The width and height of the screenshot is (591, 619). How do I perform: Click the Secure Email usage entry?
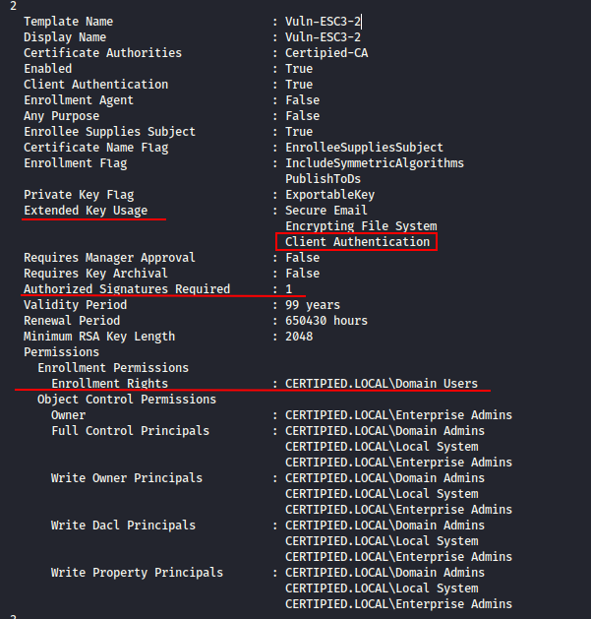pos(325,211)
